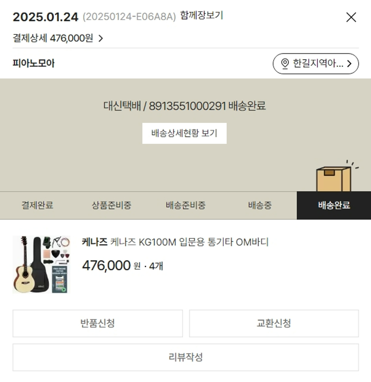
Task: Click the 결제상세 text link
Action: tap(30, 38)
